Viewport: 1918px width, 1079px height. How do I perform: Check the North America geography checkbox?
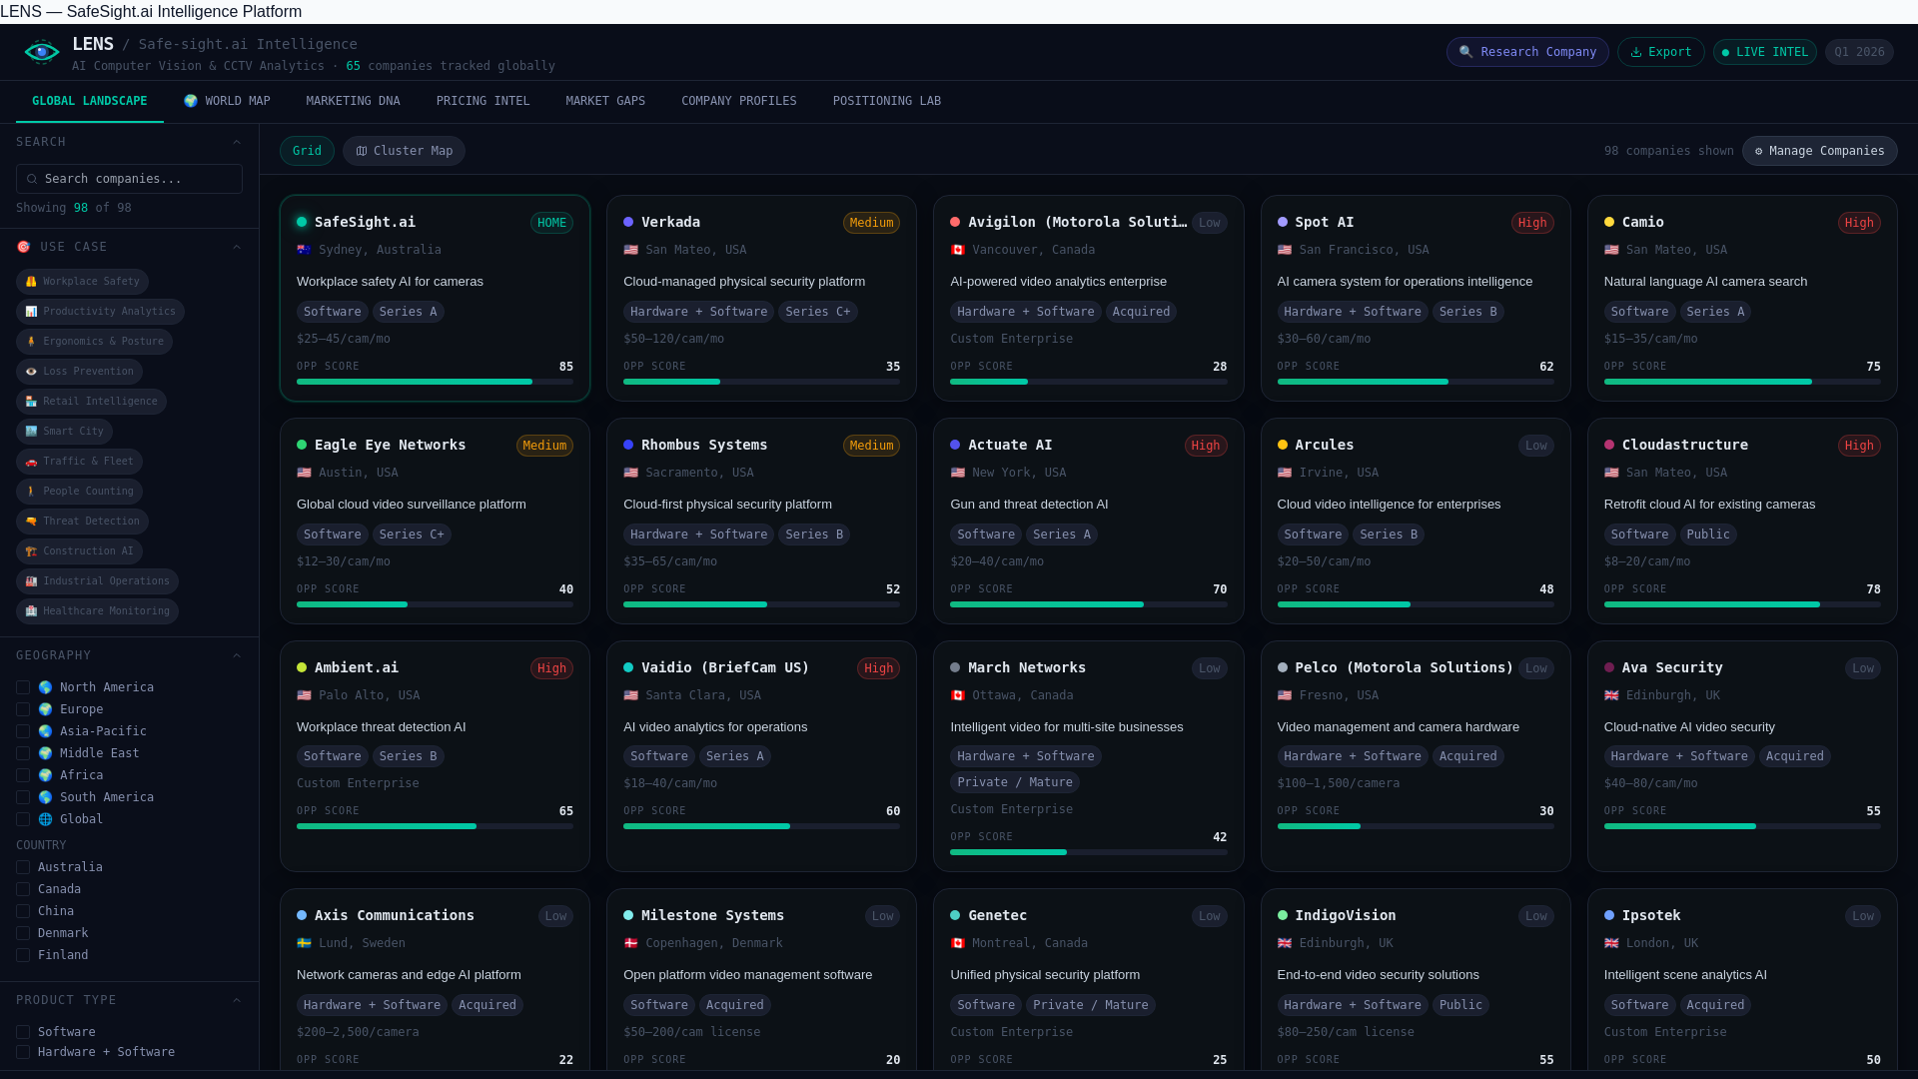click(x=23, y=687)
